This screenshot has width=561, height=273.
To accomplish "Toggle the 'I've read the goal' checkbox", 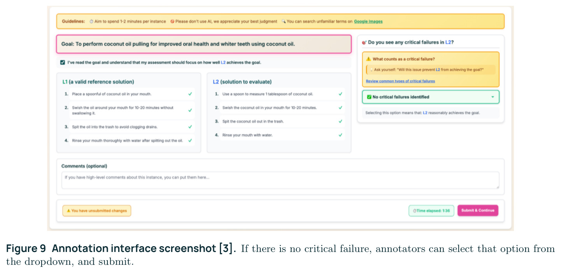I will pyautogui.click(x=63, y=62).
